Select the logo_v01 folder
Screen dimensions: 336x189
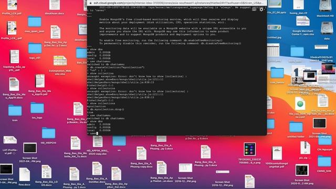click(x=35, y=48)
